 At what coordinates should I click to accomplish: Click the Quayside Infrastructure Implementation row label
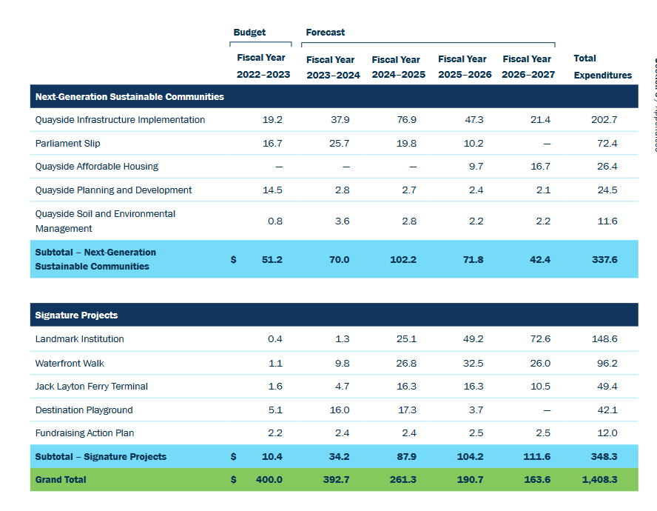(x=120, y=120)
